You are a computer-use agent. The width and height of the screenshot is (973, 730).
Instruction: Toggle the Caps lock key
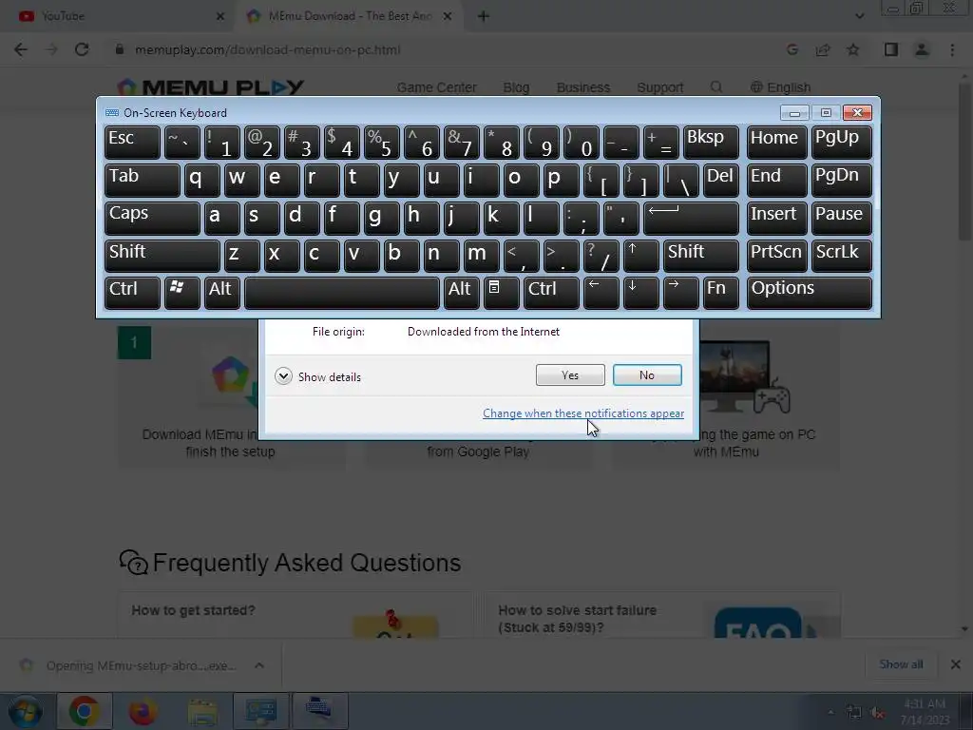coord(152,218)
